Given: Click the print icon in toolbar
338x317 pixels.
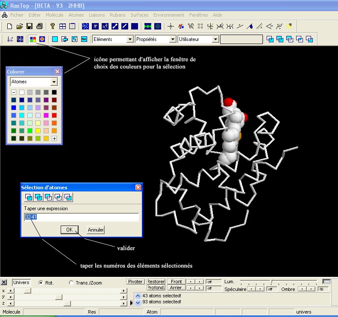Looking at the screenshot, I should coord(39,26).
